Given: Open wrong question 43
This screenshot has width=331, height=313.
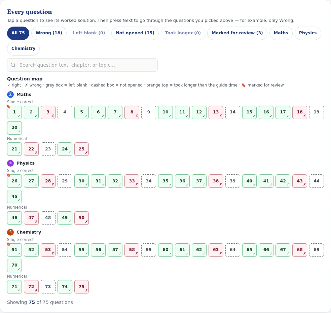Looking at the screenshot, I should click(300, 181).
